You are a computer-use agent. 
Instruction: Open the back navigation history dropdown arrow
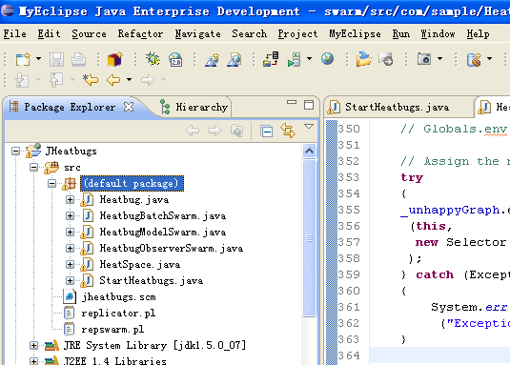[x=129, y=80]
